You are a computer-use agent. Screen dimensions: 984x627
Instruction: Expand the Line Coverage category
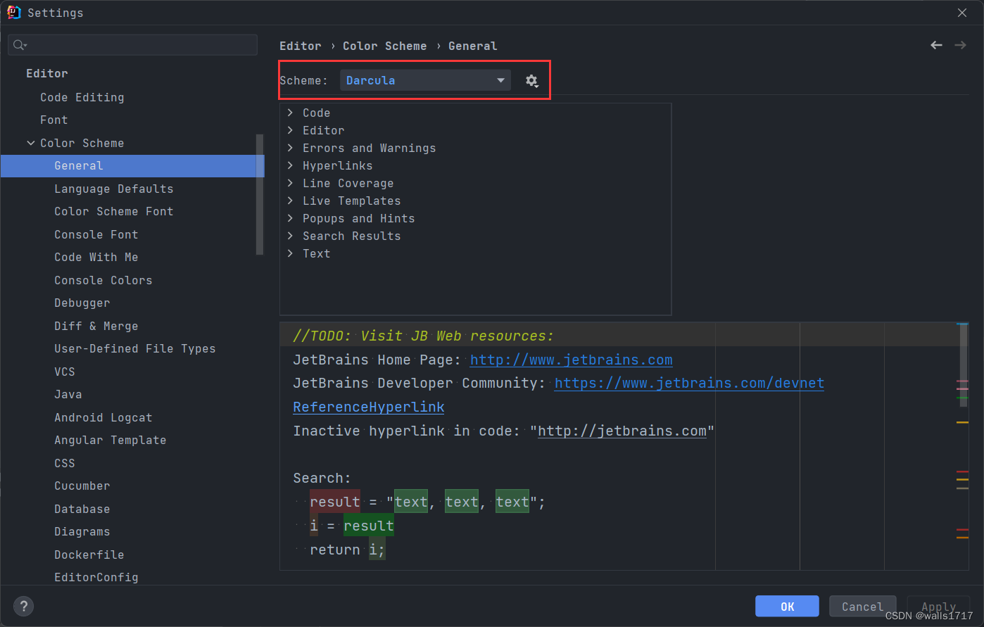290,183
